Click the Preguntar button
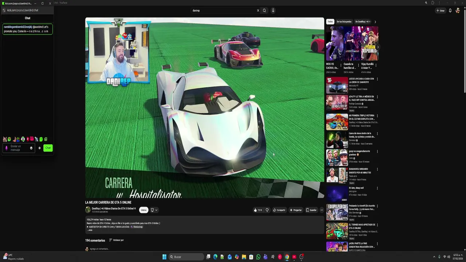 pyautogui.click(x=296, y=210)
